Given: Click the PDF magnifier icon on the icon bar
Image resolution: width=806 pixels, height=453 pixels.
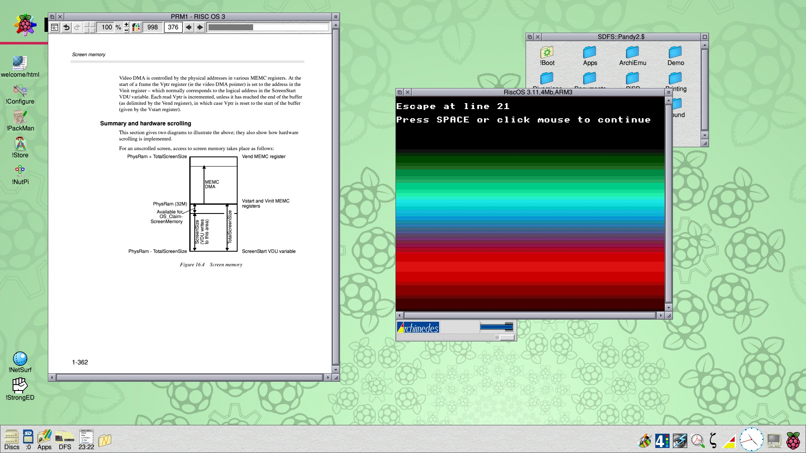Looking at the screenshot, I should click(x=698, y=441).
